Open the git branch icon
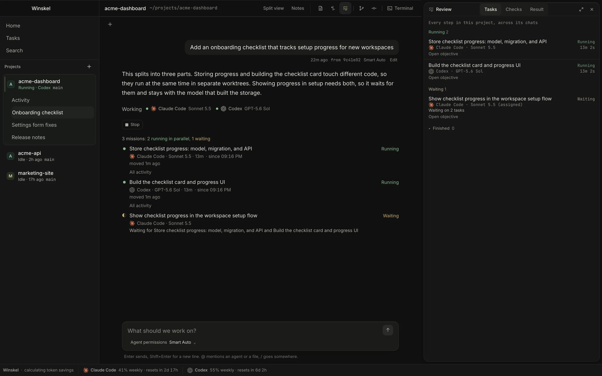The height and width of the screenshot is (376, 602). pos(361,8)
